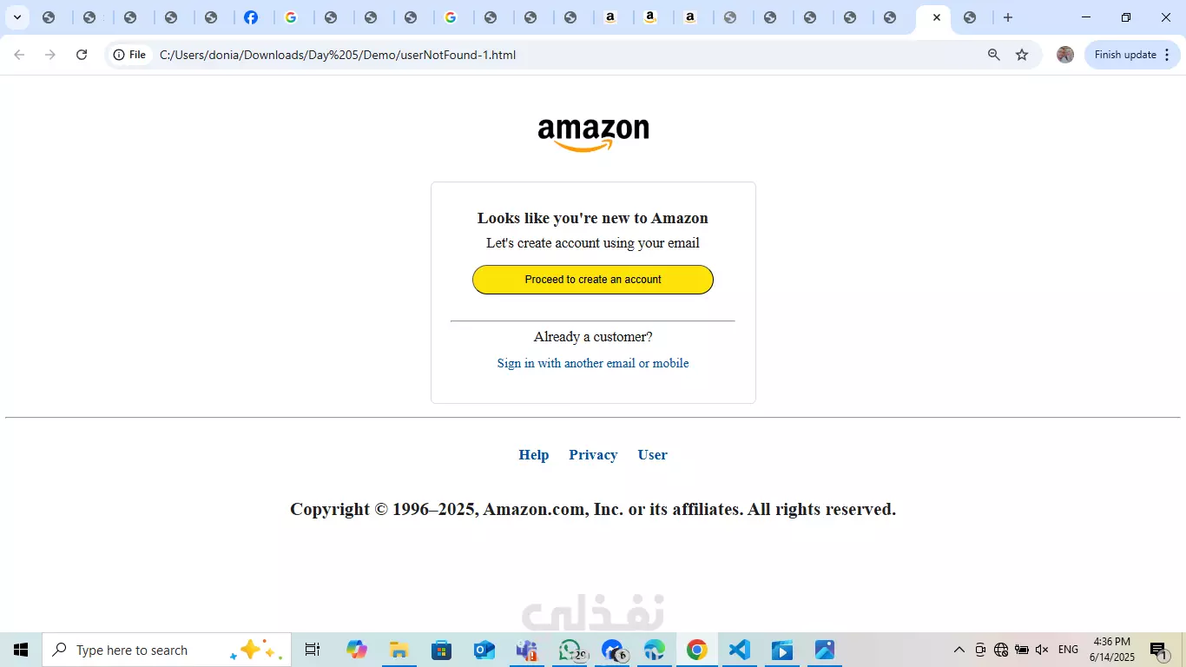Switch to the Facebook tab
This screenshot has width=1186, height=667.
click(x=251, y=17)
